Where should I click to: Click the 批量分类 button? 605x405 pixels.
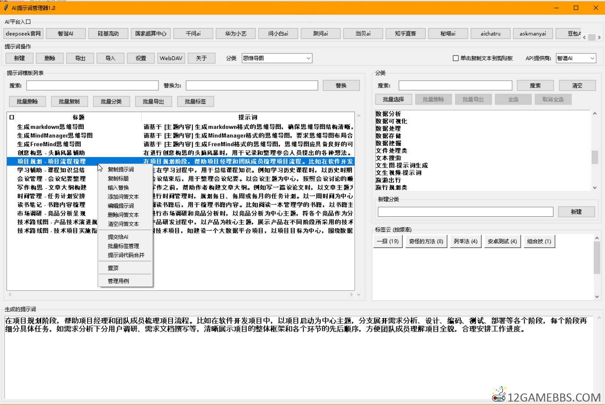(111, 102)
